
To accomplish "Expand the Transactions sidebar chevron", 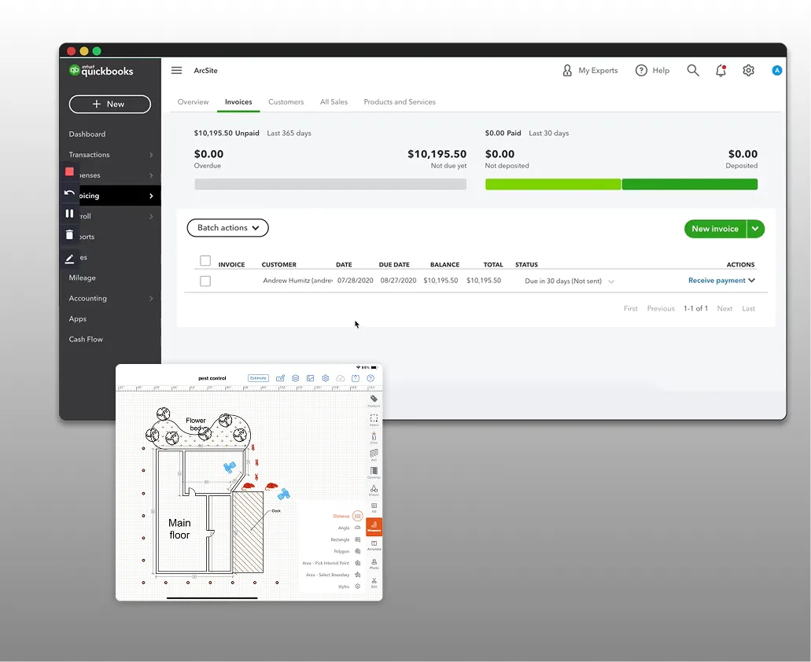I will [x=151, y=155].
